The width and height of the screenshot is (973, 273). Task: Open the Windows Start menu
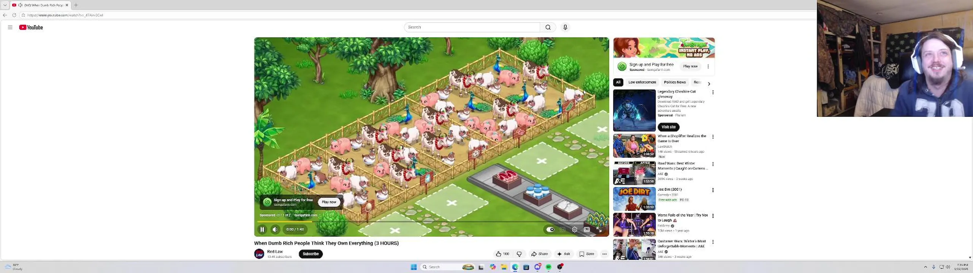[414, 267]
